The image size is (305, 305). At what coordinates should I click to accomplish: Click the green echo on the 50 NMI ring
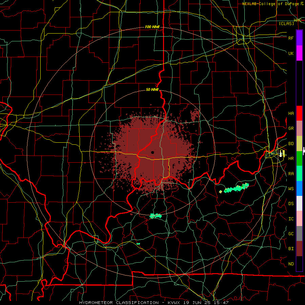pyautogui.click(x=156, y=216)
